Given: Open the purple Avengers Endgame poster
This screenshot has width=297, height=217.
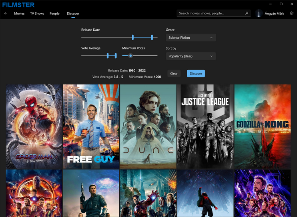Looking at the screenshot, I should tap(263, 193).
